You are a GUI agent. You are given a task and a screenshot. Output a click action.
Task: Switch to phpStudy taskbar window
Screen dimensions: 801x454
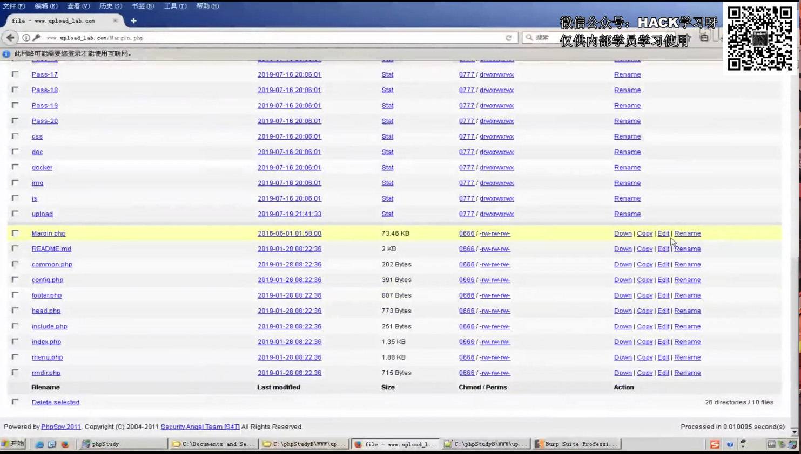(123, 444)
